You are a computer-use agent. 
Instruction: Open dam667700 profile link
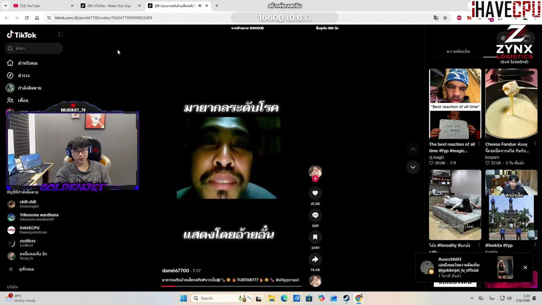[175, 271]
